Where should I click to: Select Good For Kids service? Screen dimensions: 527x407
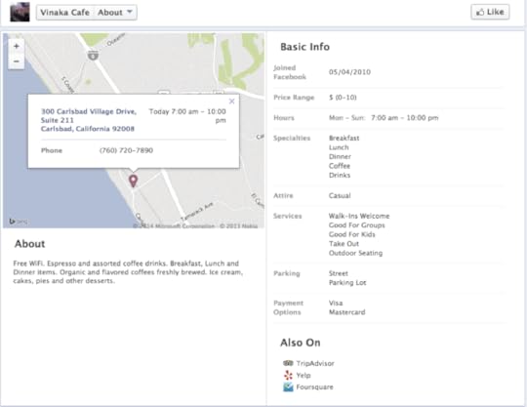point(351,234)
